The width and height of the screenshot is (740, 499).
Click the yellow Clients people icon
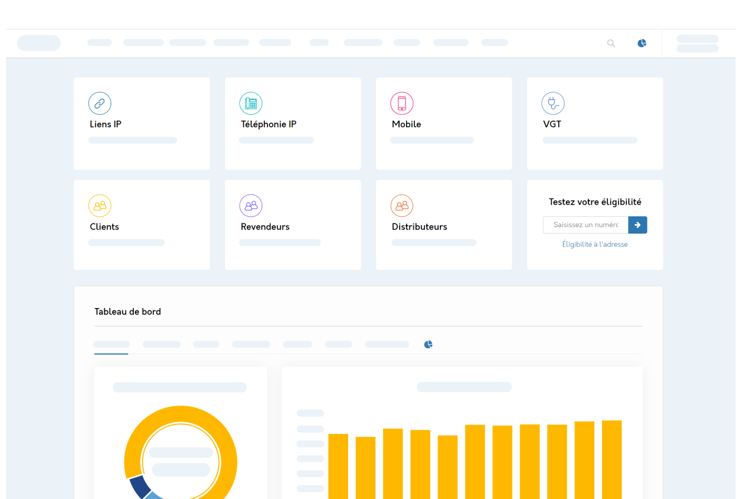click(100, 206)
